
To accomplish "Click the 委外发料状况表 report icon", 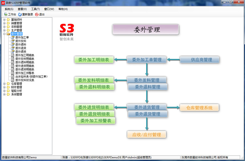I will point(13,80).
